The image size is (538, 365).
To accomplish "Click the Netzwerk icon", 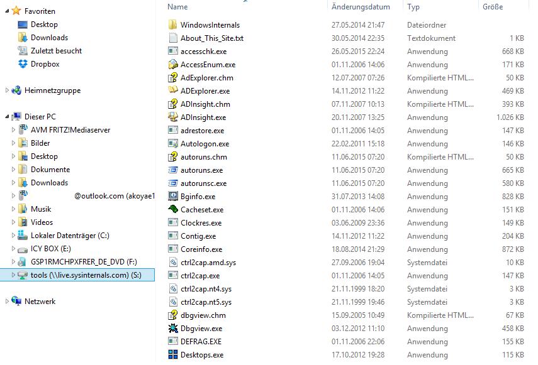I will 16,301.
